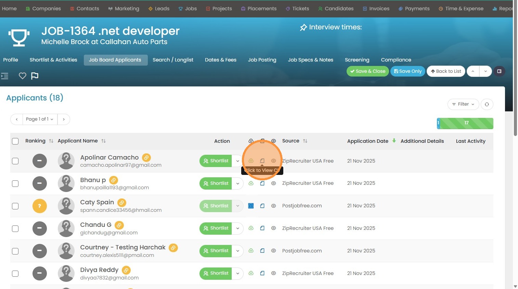The height and width of the screenshot is (289, 518).
Task: Click blue download icon for Caty Spain
Action: point(251,206)
